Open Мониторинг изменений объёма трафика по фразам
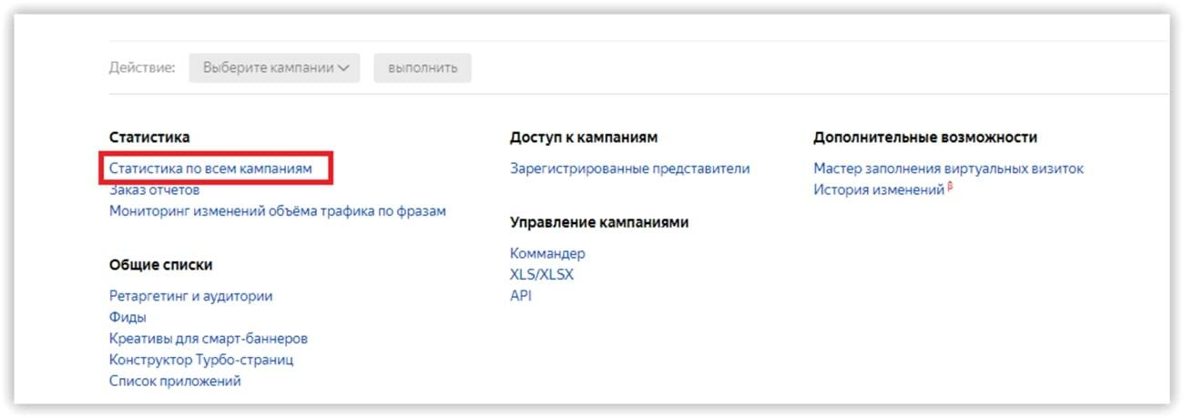This screenshot has height=418, width=1184. click(278, 211)
